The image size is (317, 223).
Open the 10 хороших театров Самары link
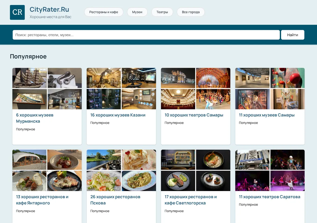coord(194,115)
